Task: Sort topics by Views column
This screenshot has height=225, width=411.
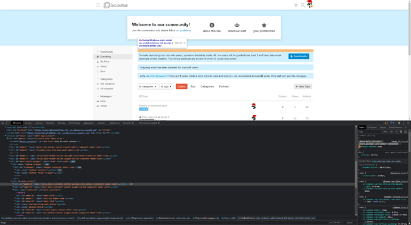Action: pos(295,96)
